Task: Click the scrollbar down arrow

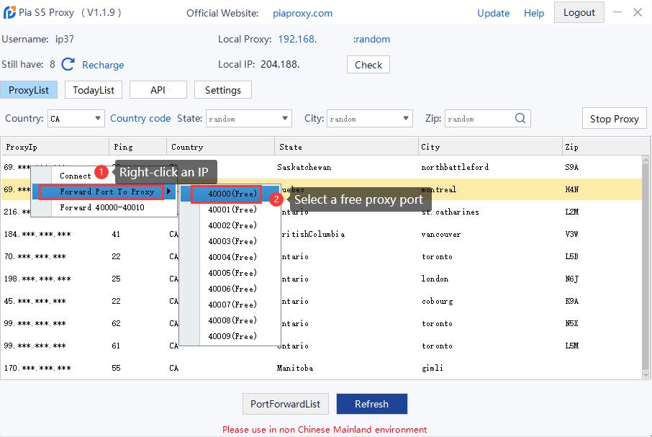Action: click(x=646, y=375)
